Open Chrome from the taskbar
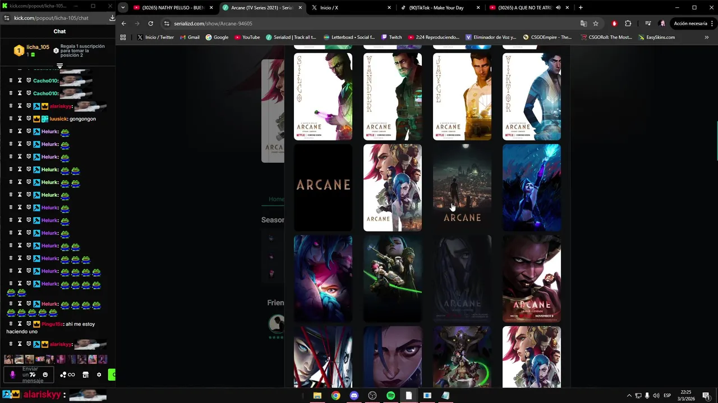The image size is (718, 403). [x=335, y=395]
